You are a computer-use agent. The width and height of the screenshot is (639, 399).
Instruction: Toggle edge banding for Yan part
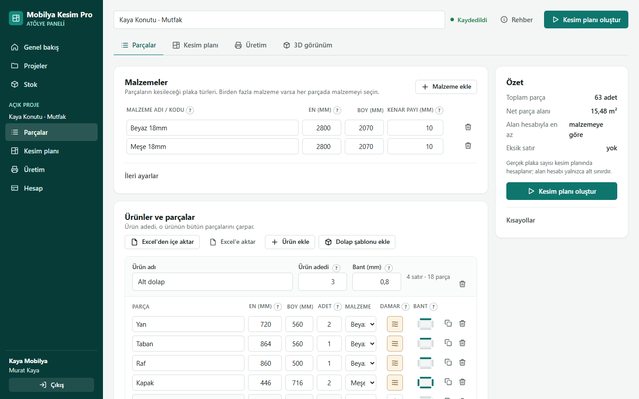[426, 324]
